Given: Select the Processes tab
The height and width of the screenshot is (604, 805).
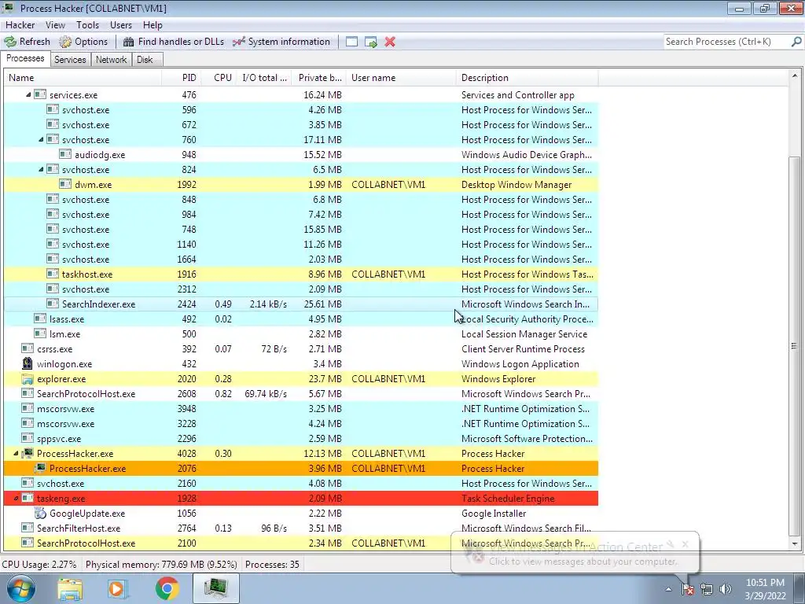Looking at the screenshot, I should (25, 58).
